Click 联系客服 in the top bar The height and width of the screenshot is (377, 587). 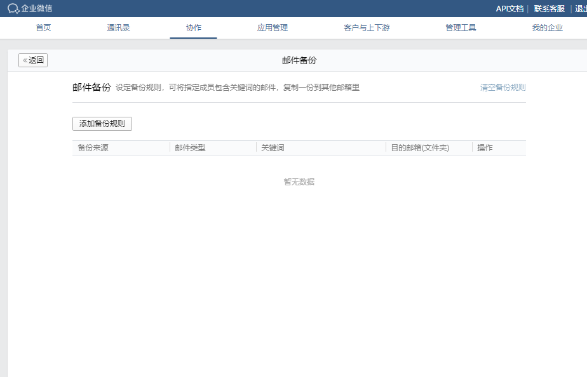(x=549, y=9)
